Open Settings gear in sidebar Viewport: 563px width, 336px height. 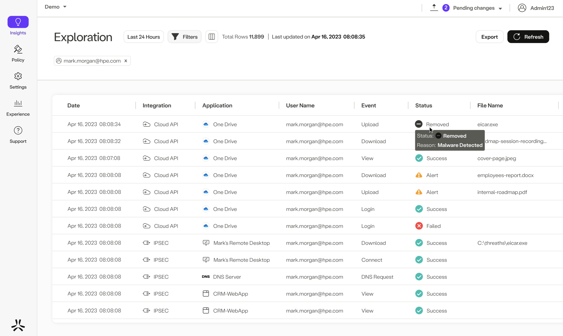[18, 76]
